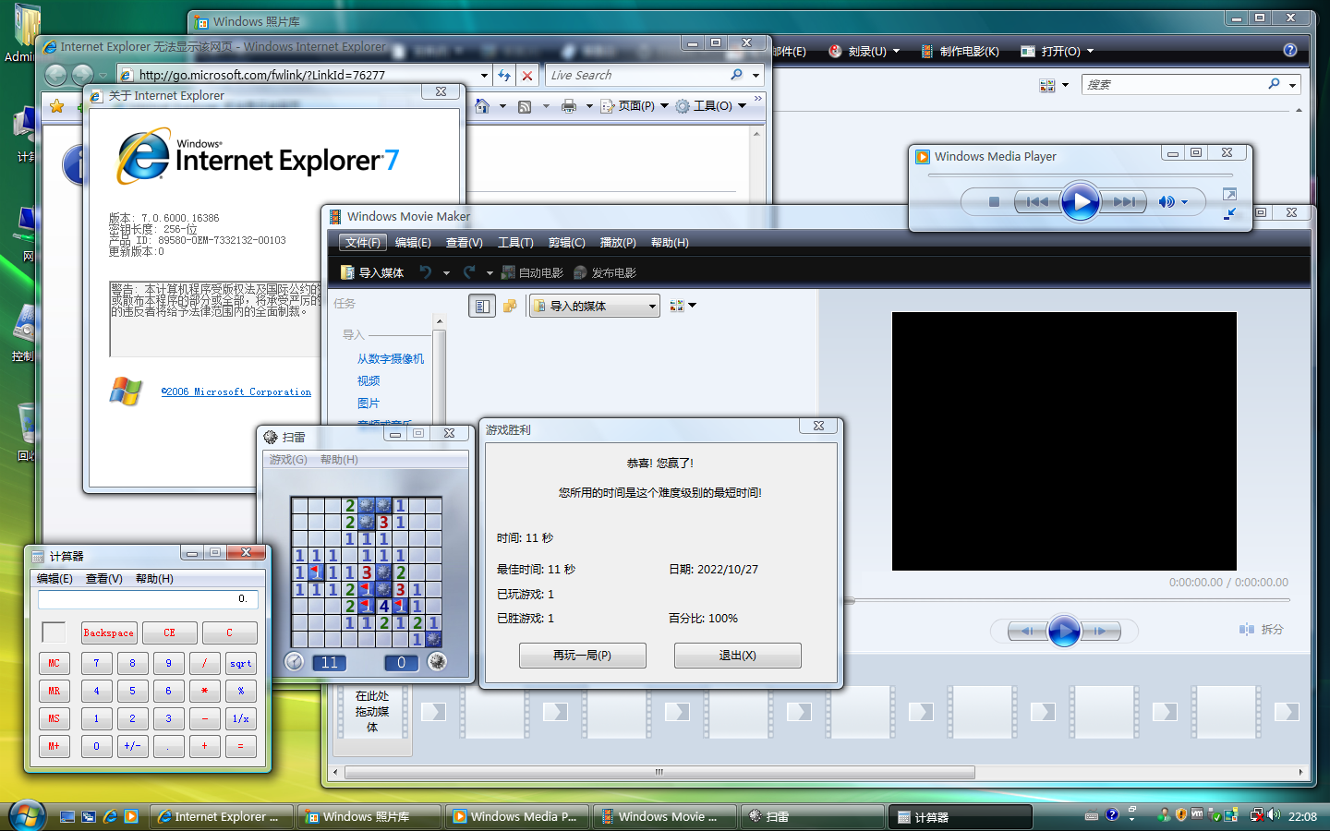Screen dimensions: 1330x831
Task: Open the 导入的媒体 combo box
Action: coord(594,306)
